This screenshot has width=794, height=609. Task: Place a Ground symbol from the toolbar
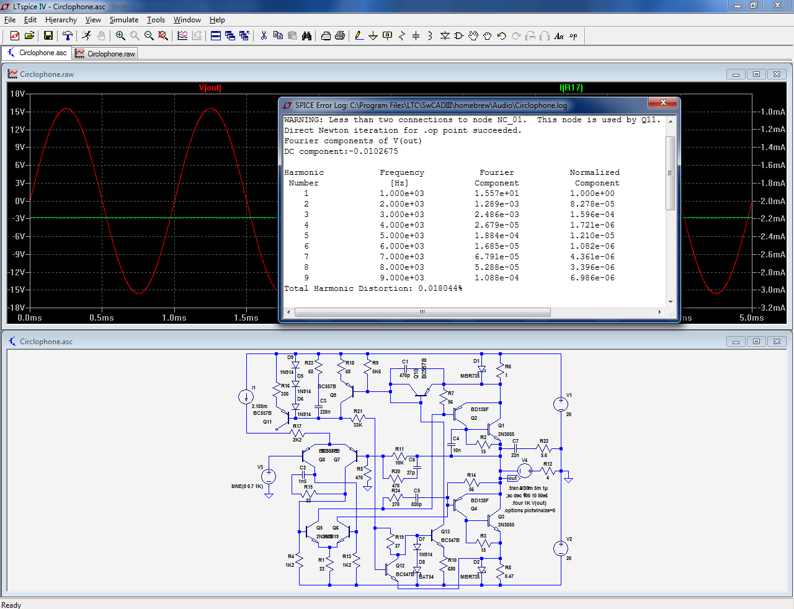pyautogui.click(x=373, y=36)
